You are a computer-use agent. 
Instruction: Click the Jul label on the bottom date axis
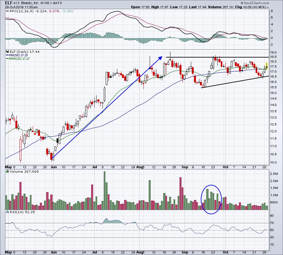pos(95,252)
